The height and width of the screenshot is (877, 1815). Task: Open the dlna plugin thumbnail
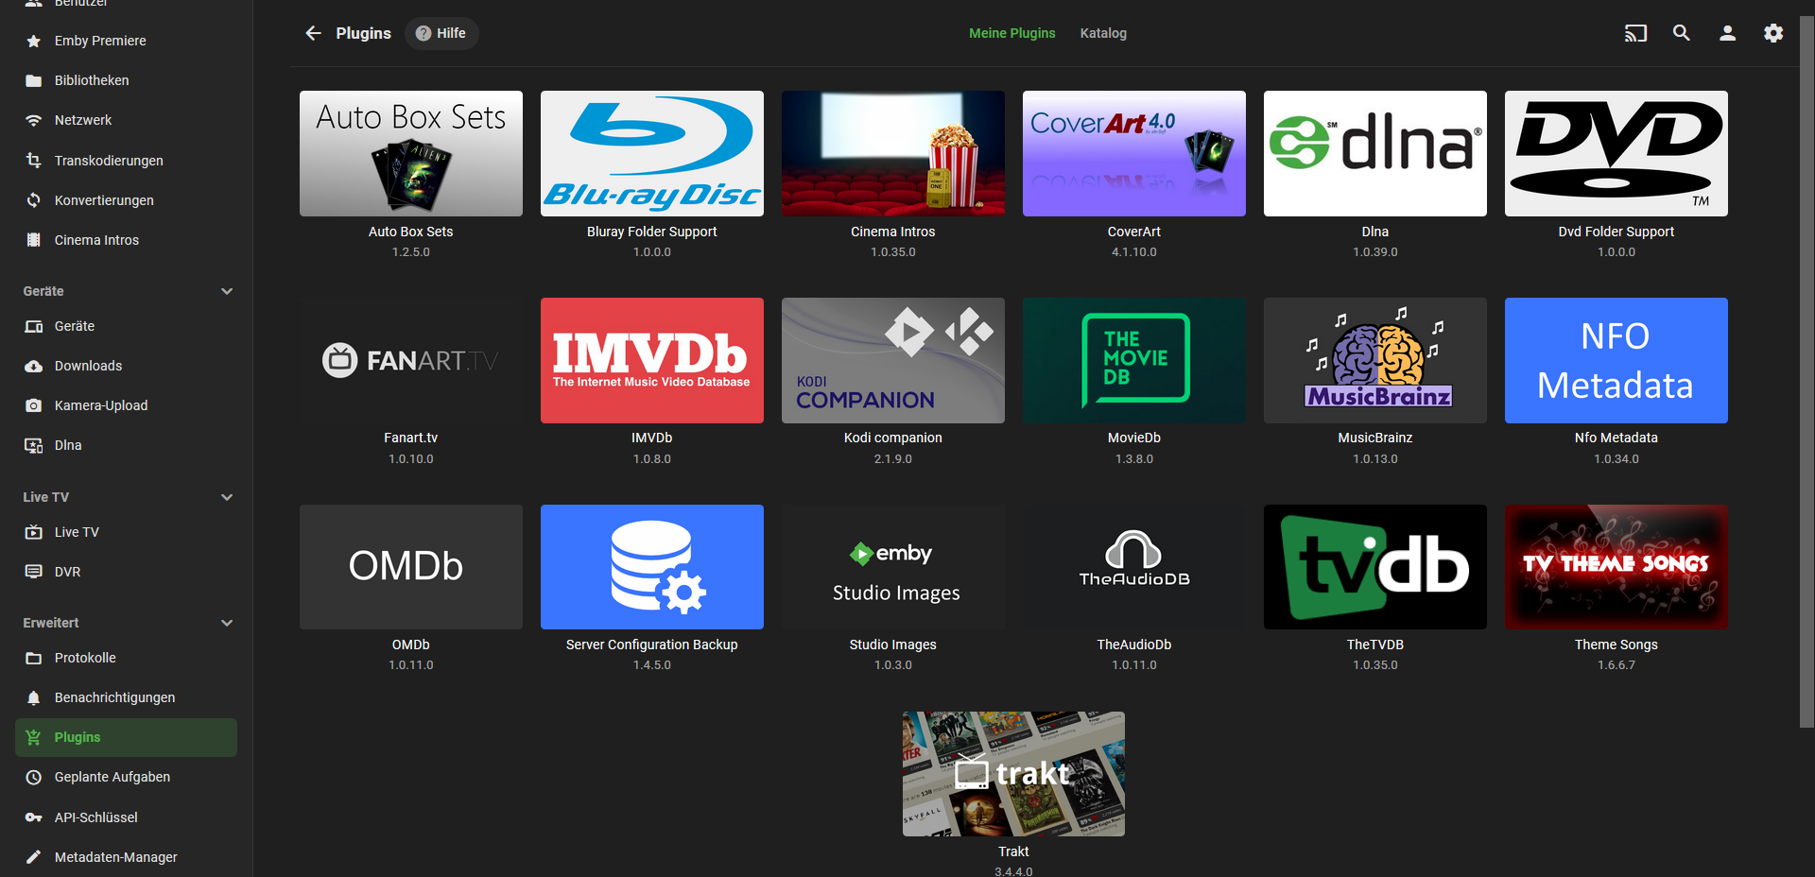tap(1375, 153)
